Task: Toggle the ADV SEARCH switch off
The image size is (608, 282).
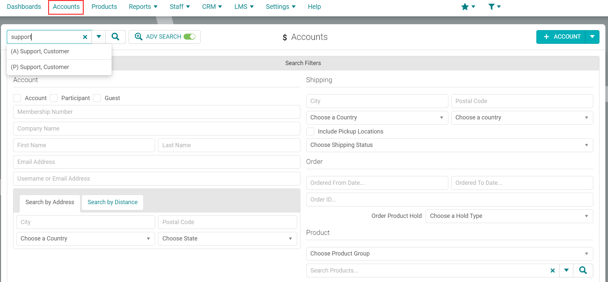Action: coord(189,37)
